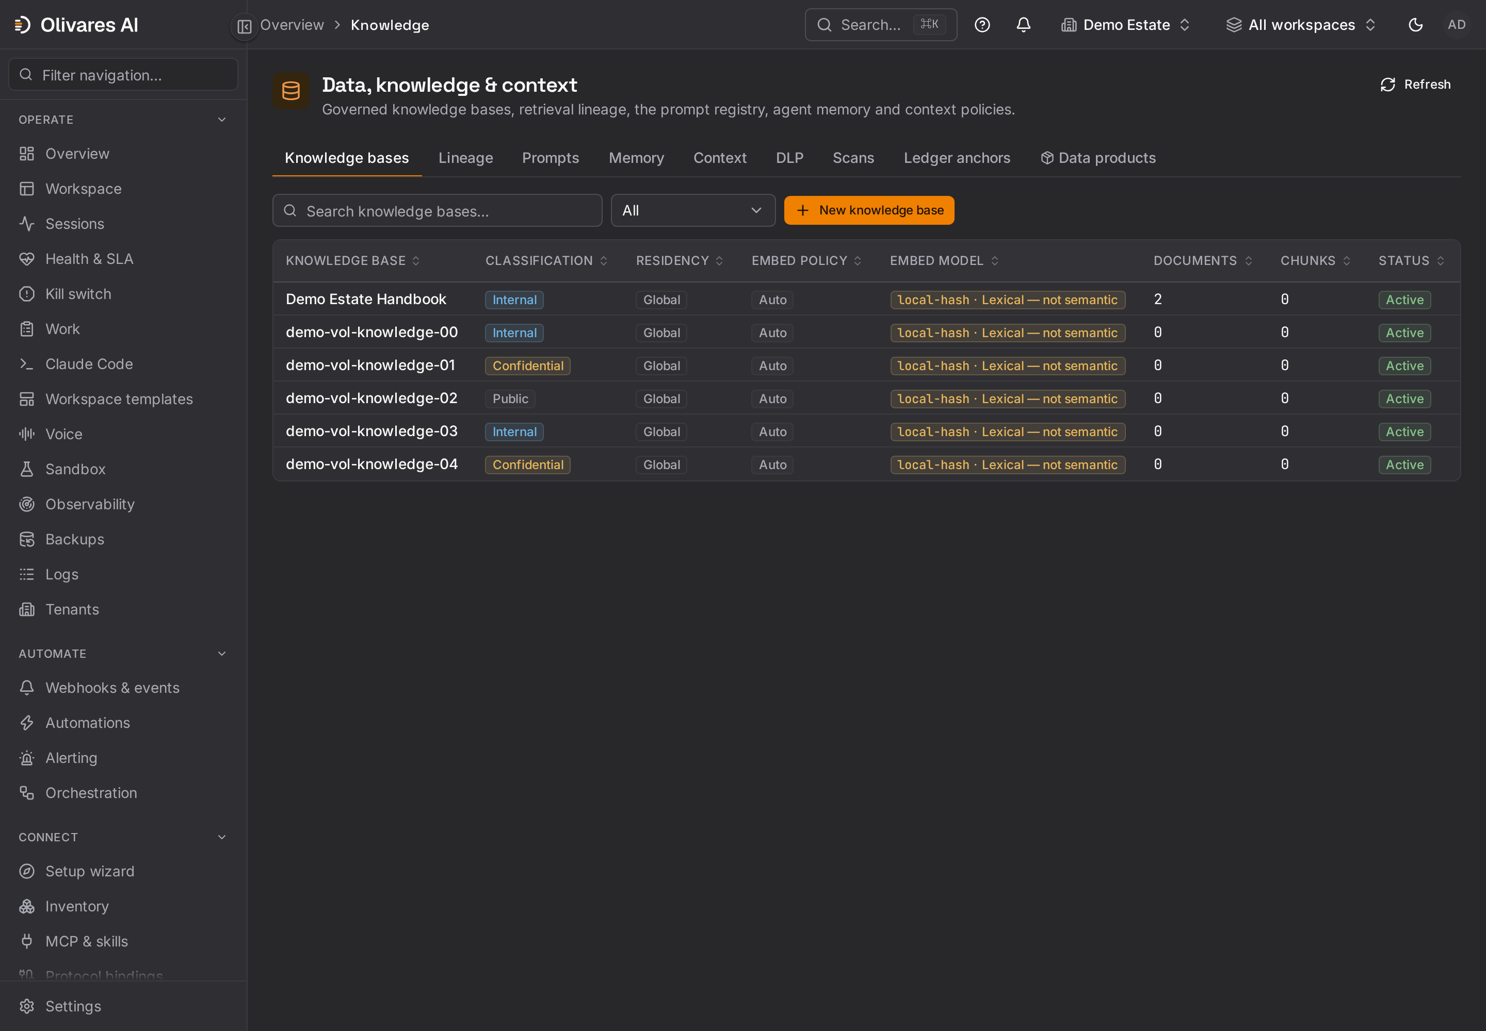Sort table by Embed Policy column

click(806, 260)
